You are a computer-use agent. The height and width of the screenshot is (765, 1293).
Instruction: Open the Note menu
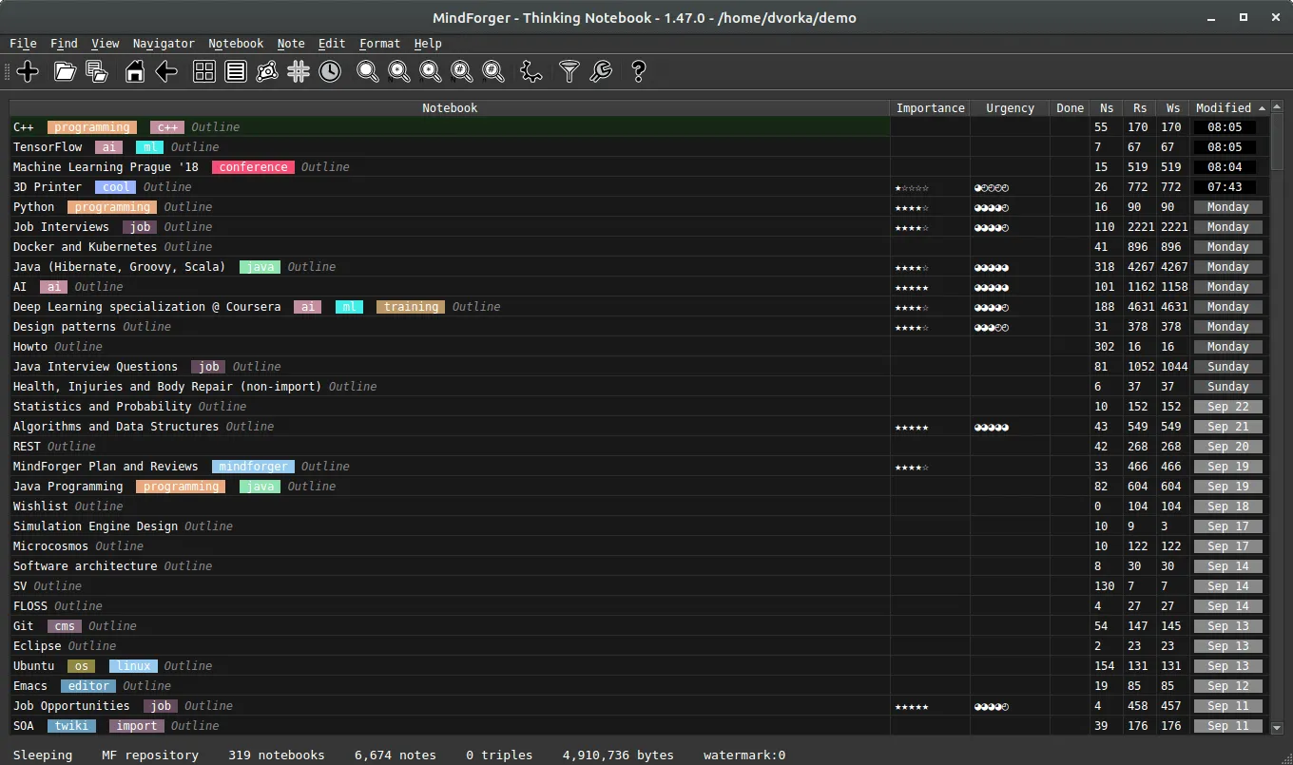click(291, 43)
